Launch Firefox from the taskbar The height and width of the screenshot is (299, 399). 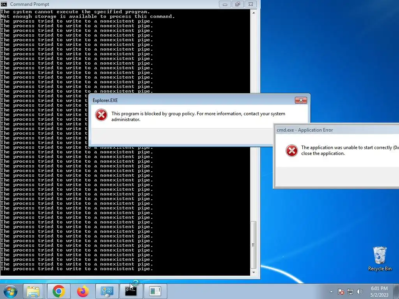[x=83, y=291]
